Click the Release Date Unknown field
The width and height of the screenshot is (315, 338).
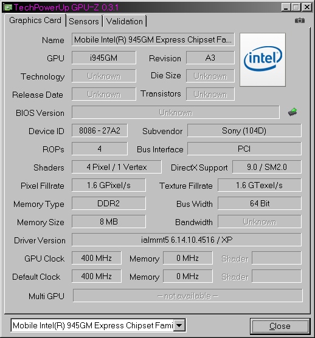point(104,94)
